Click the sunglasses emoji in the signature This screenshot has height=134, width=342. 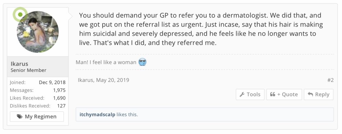[x=142, y=62]
